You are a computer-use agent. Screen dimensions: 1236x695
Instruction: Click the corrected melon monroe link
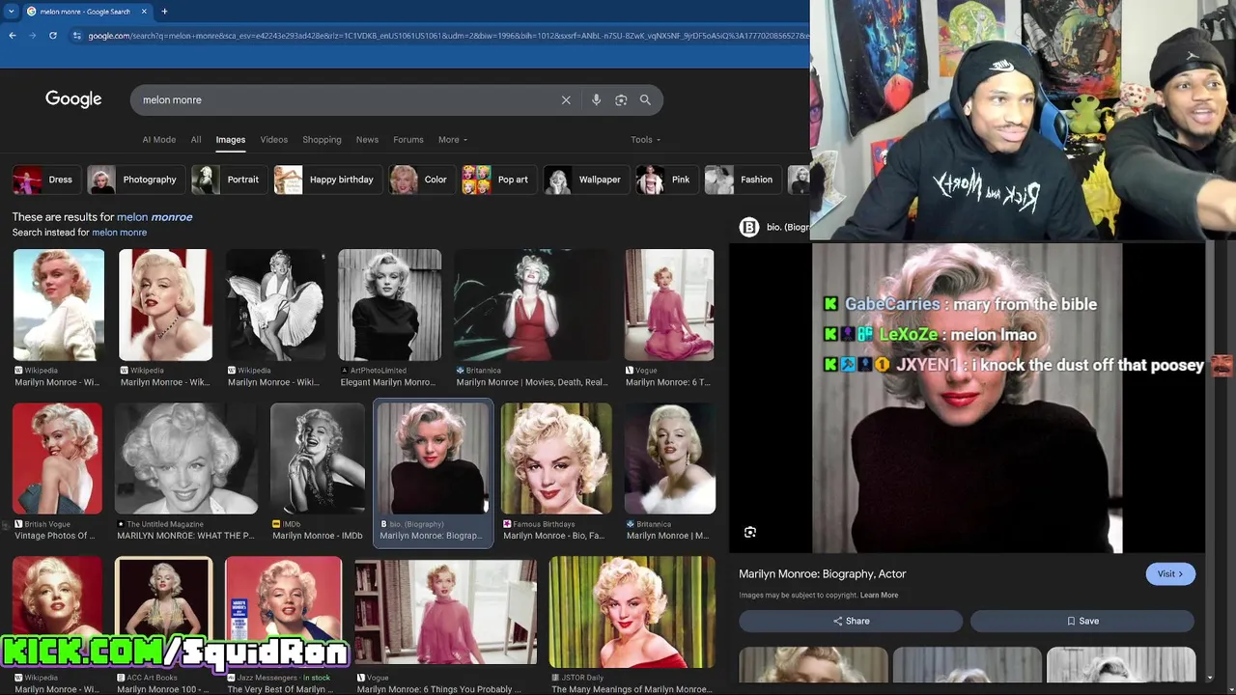154,217
